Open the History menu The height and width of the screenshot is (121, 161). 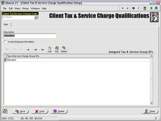click(x=25, y=8)
